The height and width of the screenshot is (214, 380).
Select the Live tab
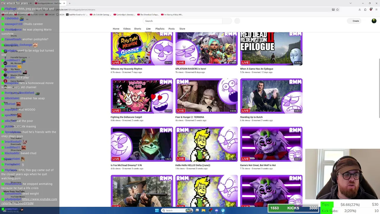[x=148, y=29]
